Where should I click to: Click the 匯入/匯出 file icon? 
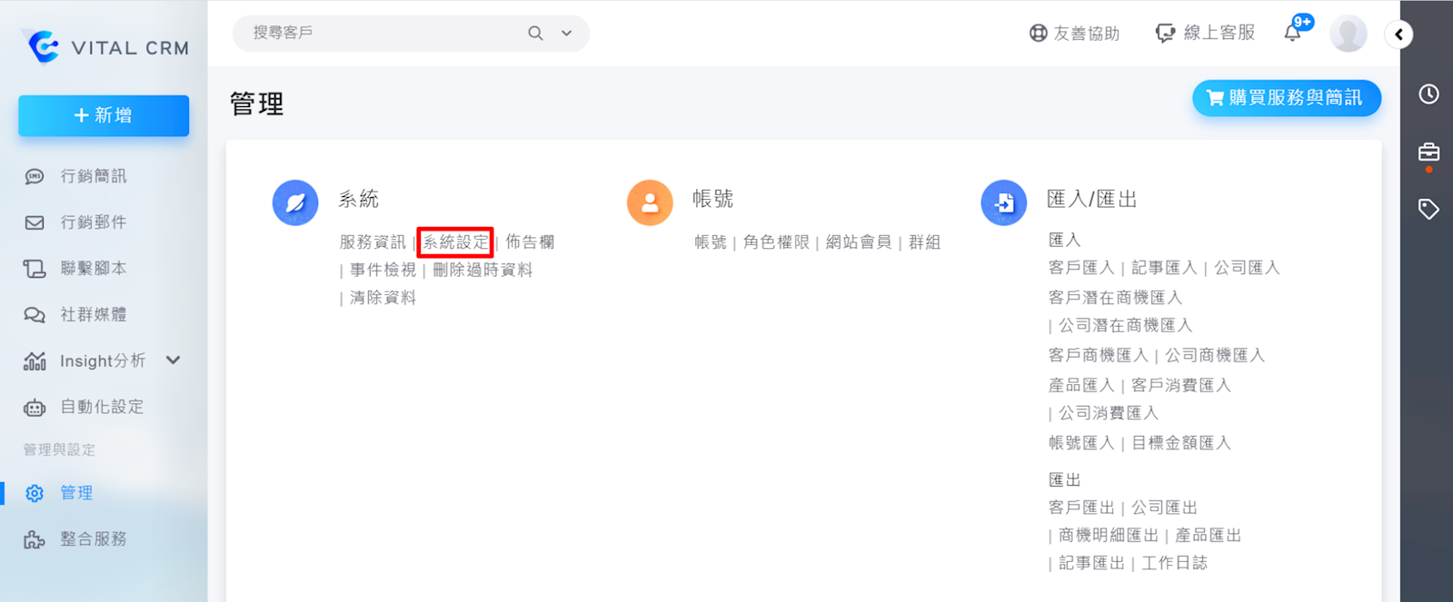pos(1004,202)
